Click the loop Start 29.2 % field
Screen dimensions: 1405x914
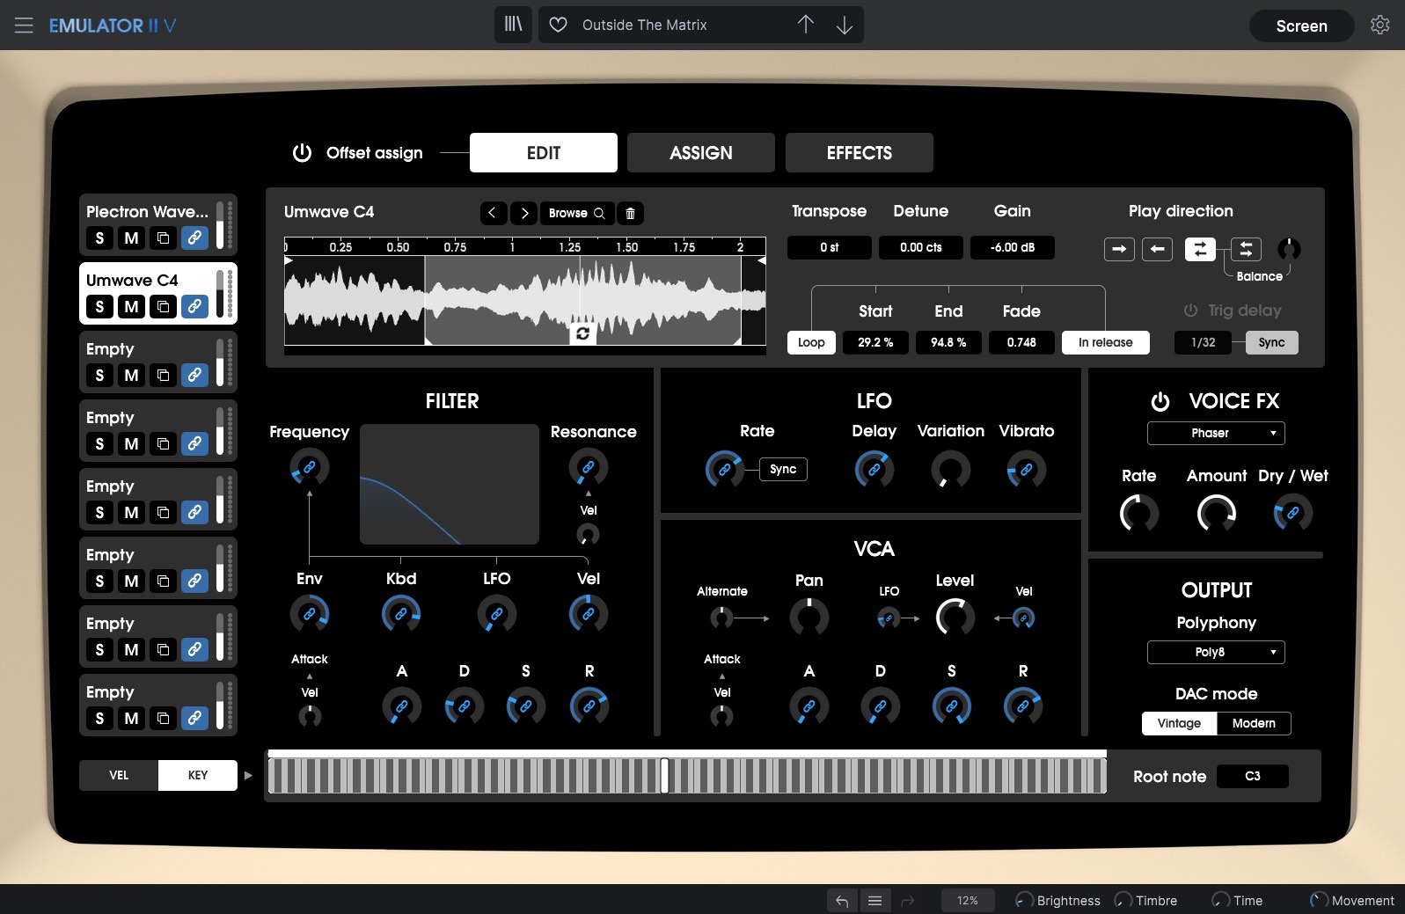pos(875,342)
